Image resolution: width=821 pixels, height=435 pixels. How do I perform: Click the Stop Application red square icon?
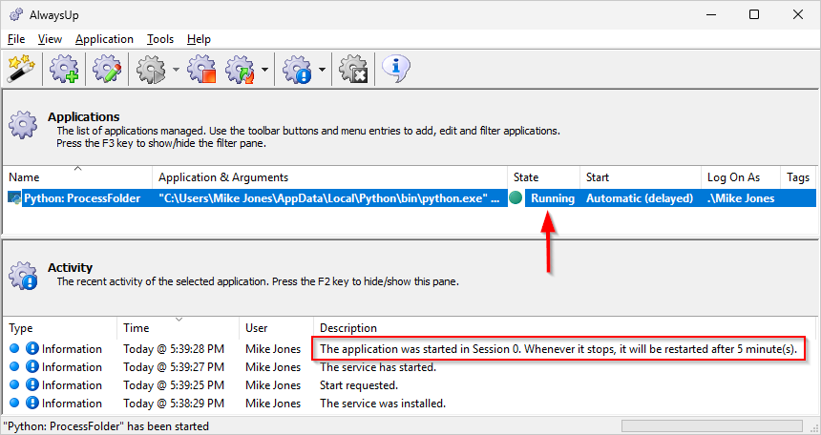pyautogui.click(x=201, y=69)
